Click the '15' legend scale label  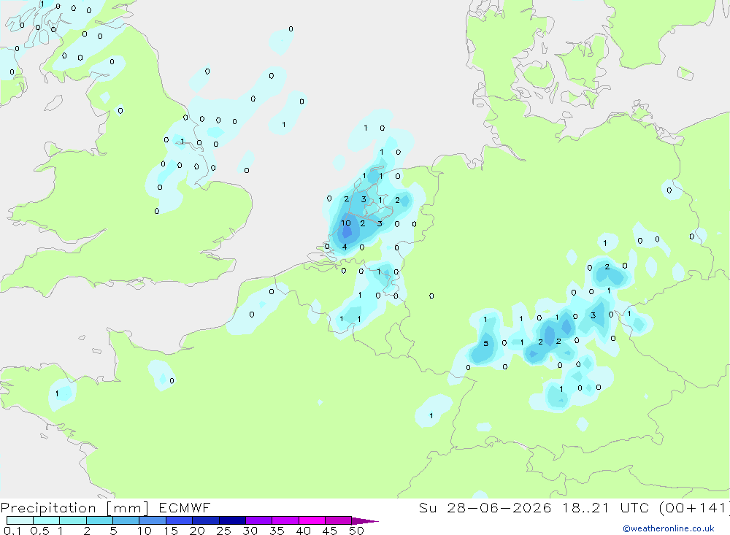(170, 531)
